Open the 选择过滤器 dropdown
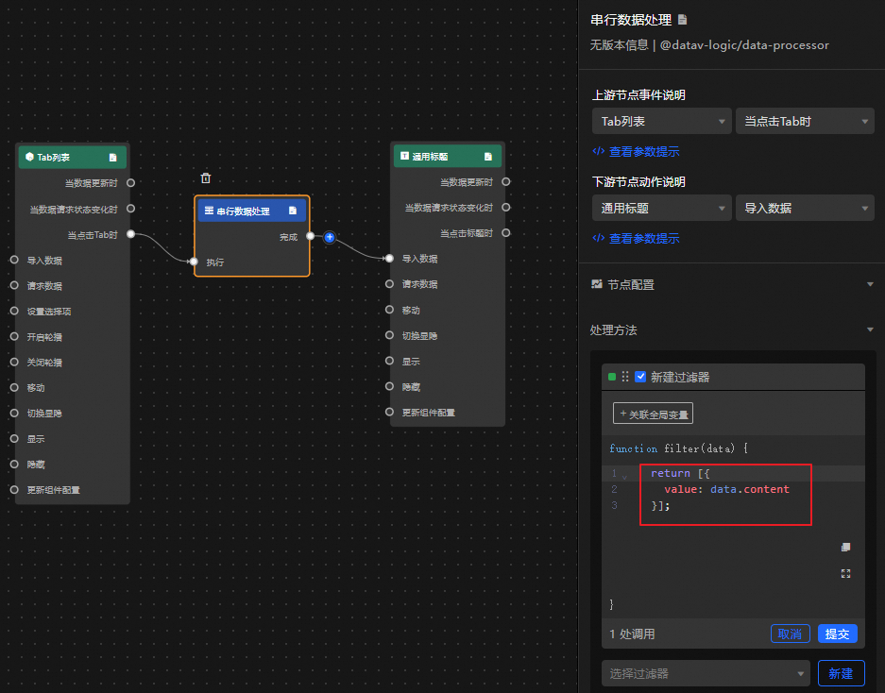 click(706, 673)
